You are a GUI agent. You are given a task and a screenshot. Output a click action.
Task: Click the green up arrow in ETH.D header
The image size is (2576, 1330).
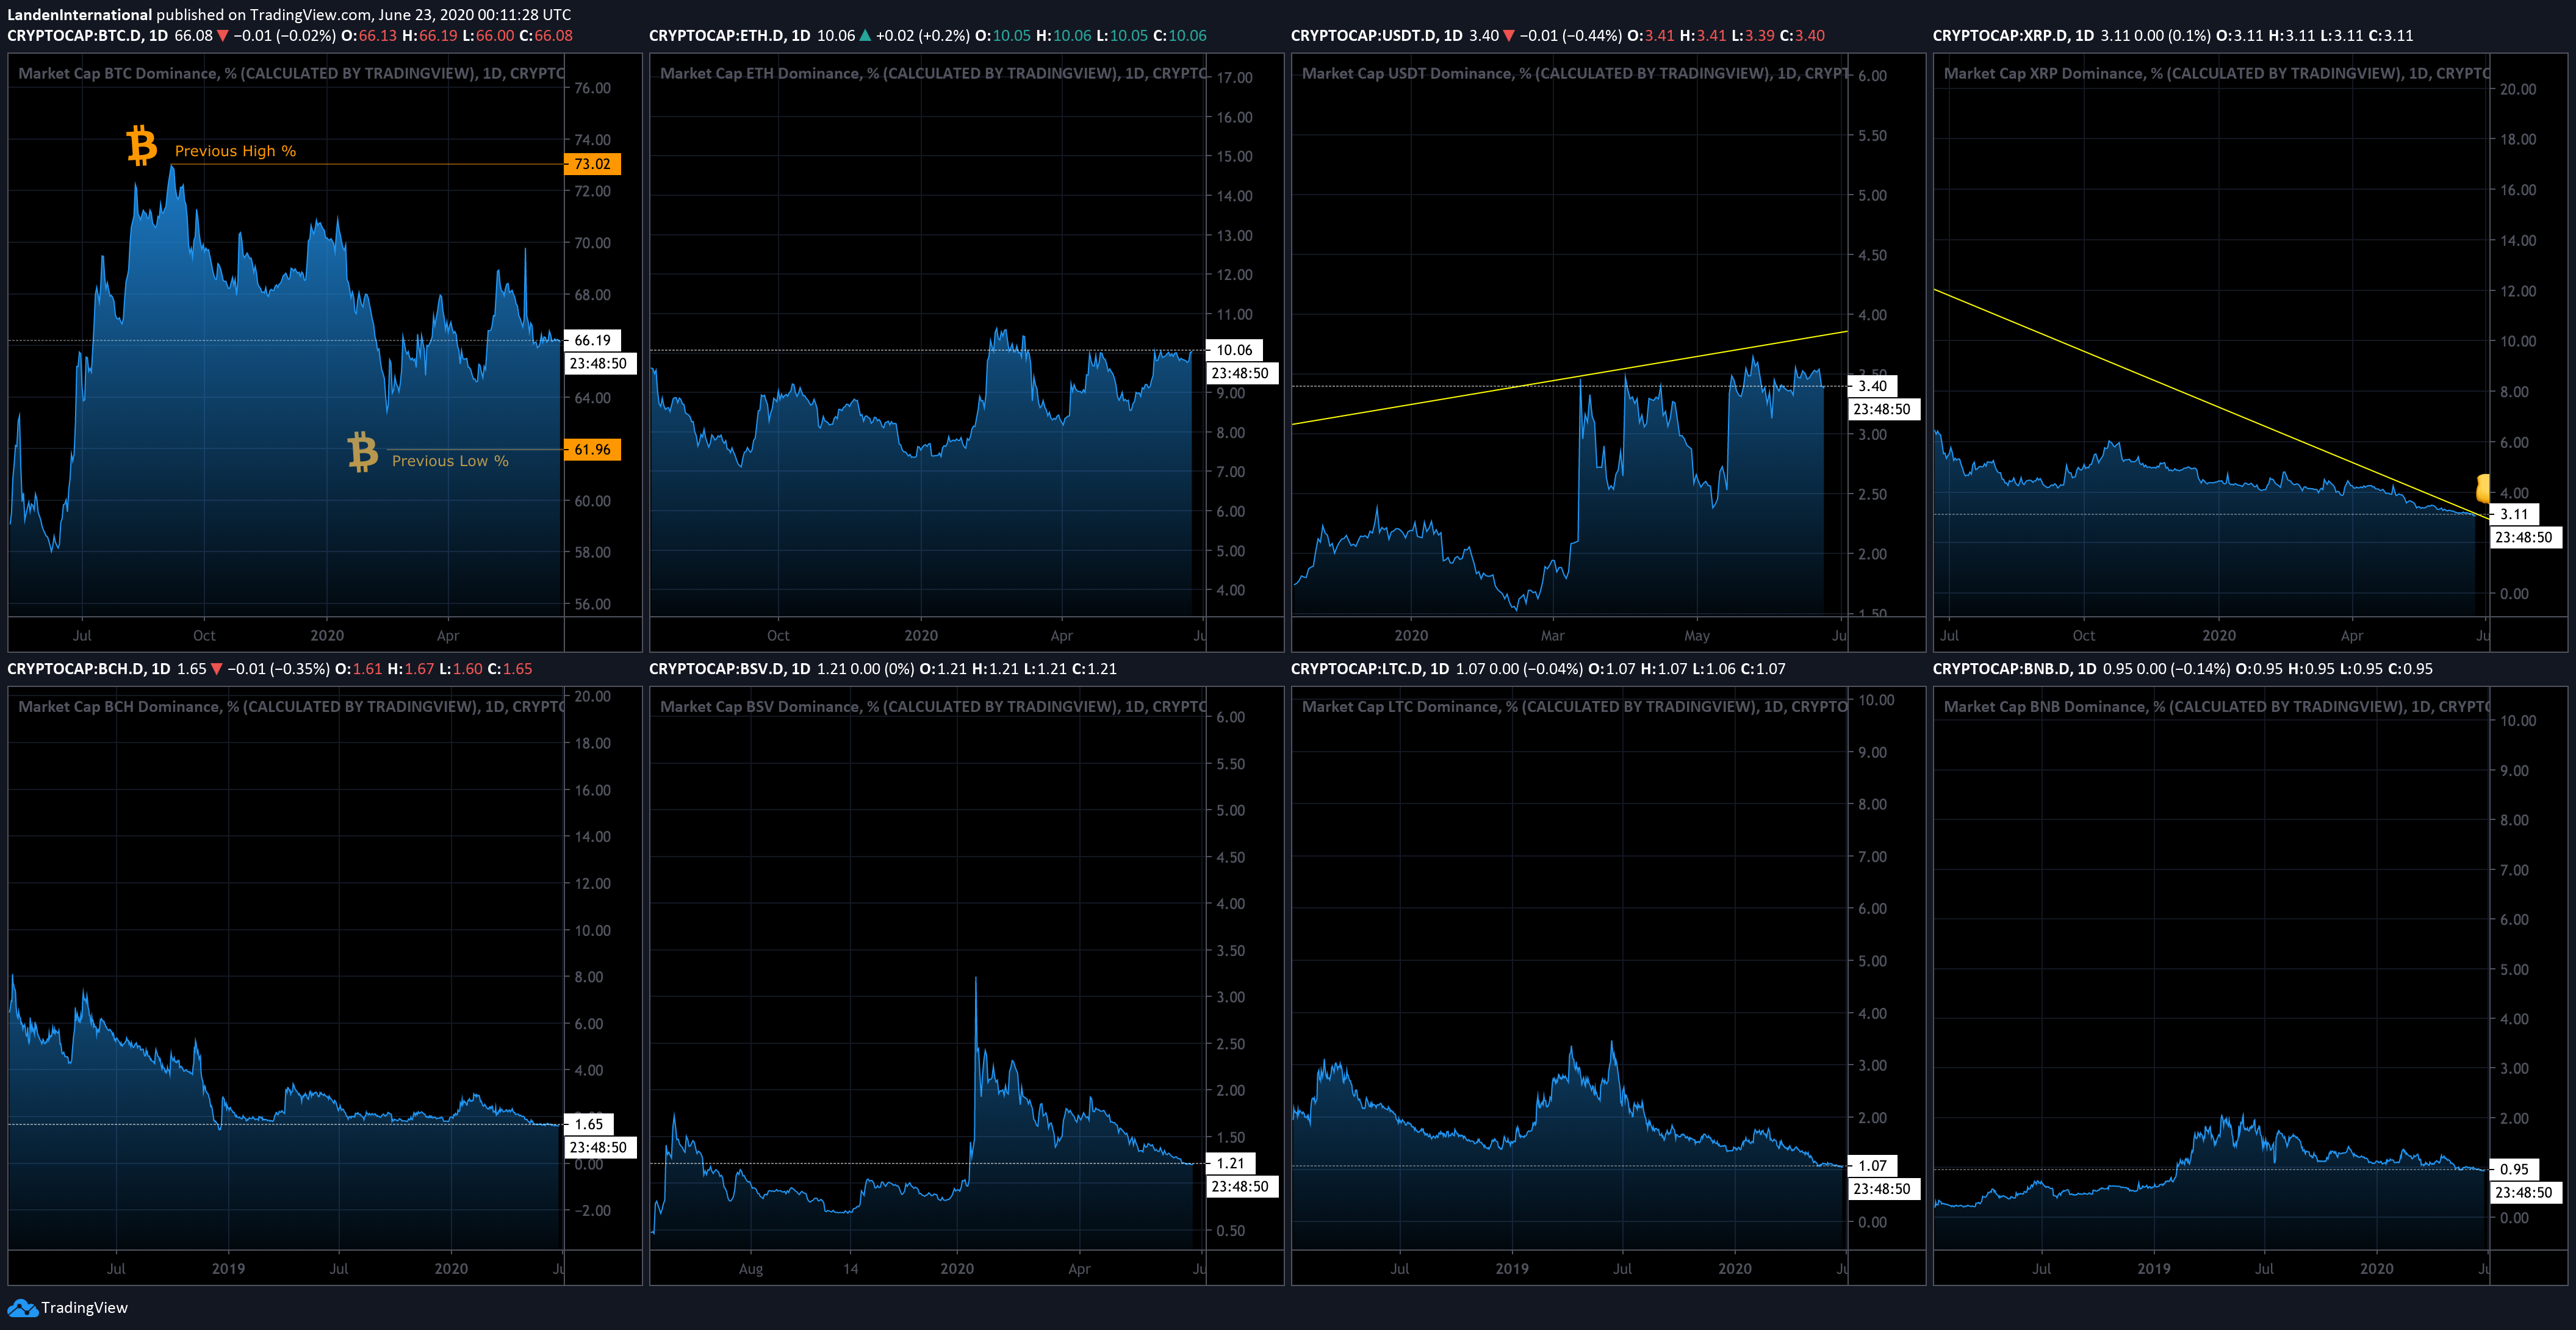click(865, 36)
